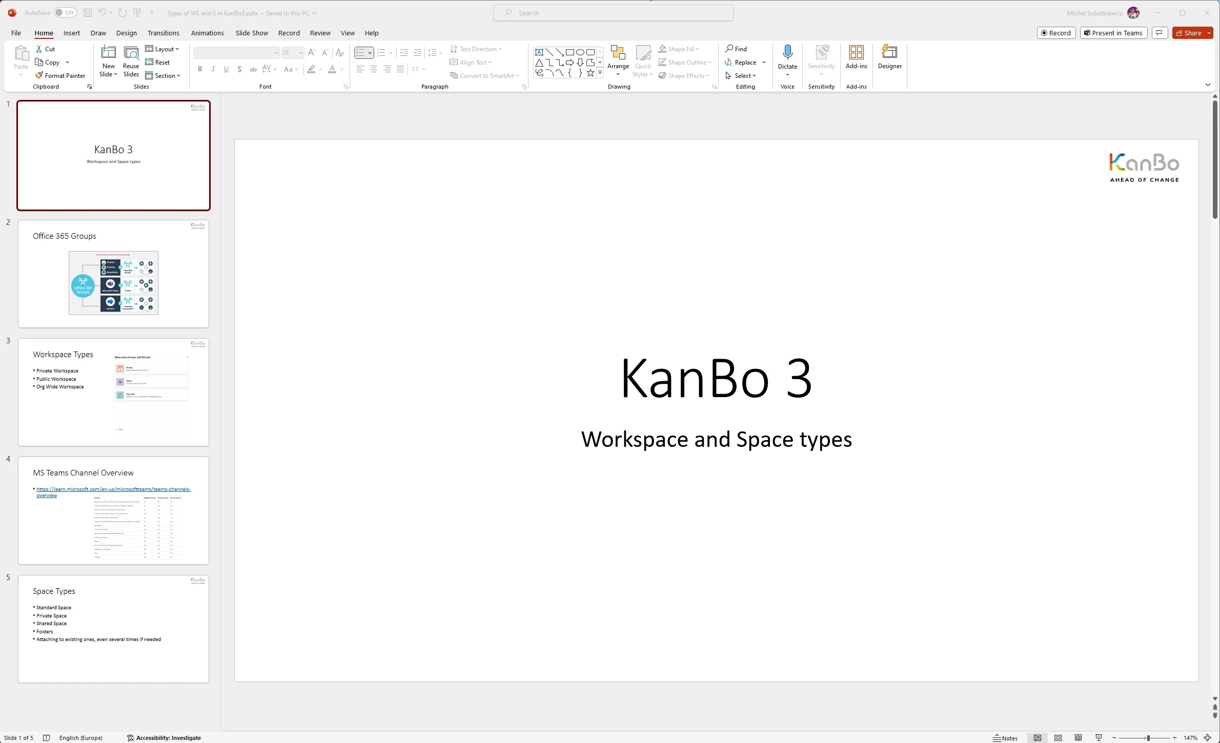Viewport: 1220px width, 743px height.
Task: Insert a rectangle shape
Action: (570, 52)
